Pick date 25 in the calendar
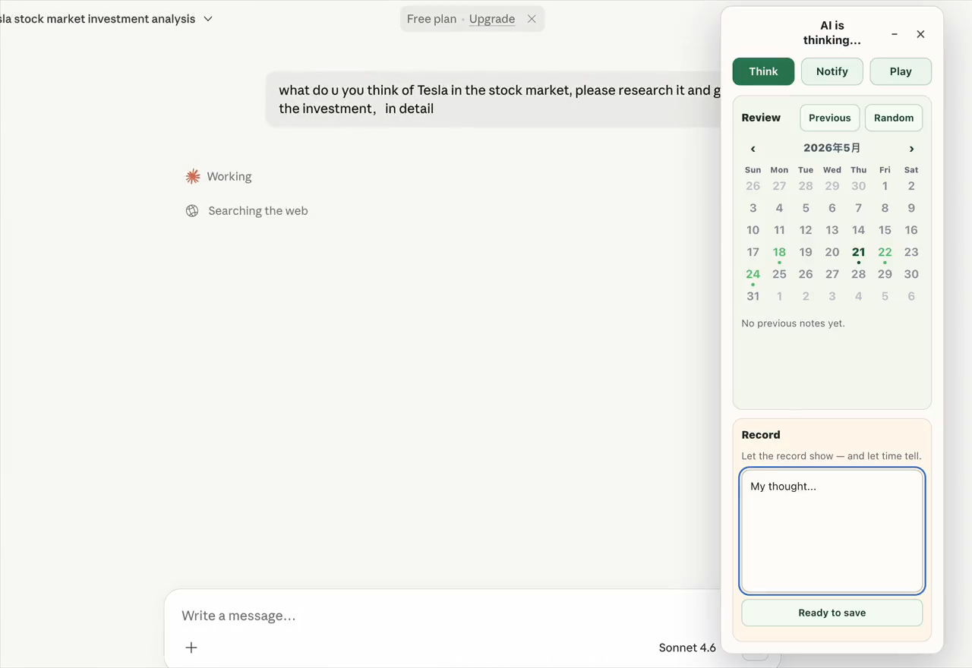This screenshot has width=972, height=668. (x=779, y=274)
